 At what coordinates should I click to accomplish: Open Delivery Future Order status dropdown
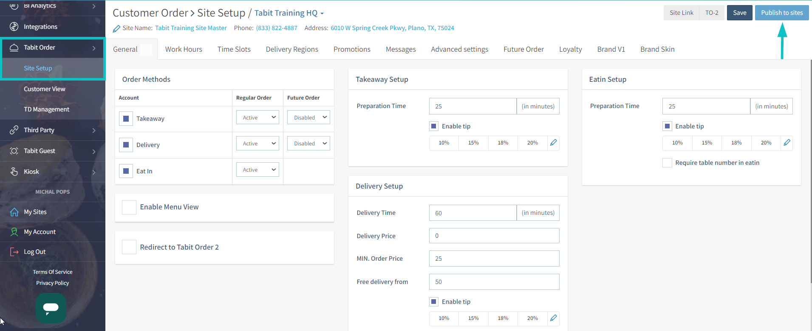[x=308, y=143]
